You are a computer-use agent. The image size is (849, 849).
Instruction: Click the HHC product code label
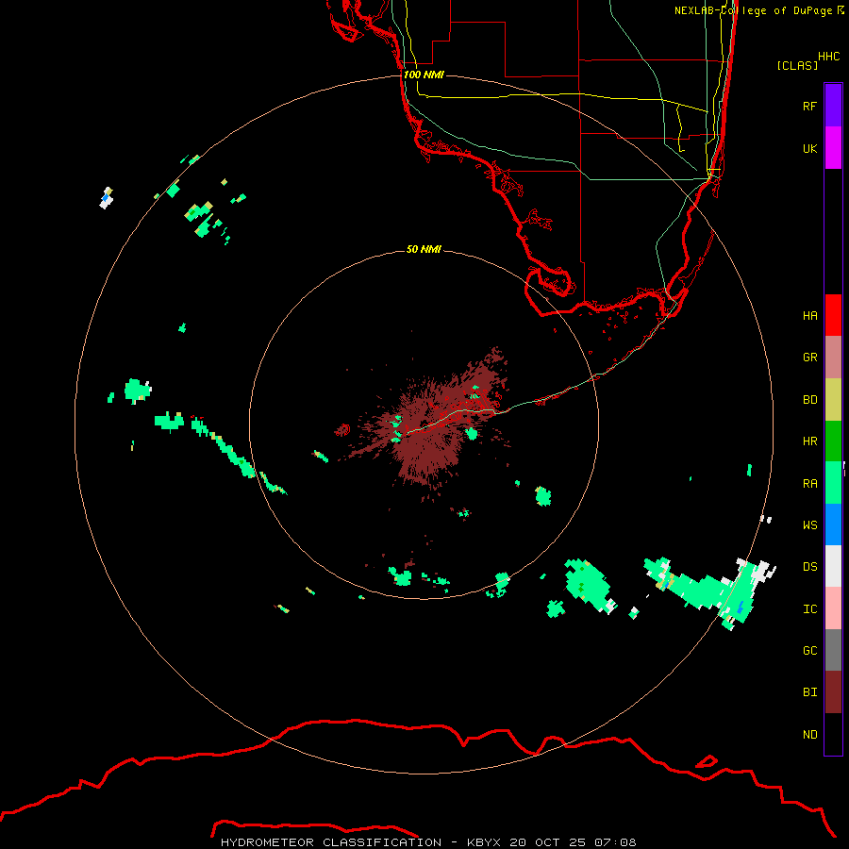pyautogui.click(x=829, y=57)
